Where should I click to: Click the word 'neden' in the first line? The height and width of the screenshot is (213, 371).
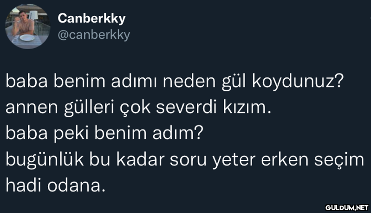point(189,81)
